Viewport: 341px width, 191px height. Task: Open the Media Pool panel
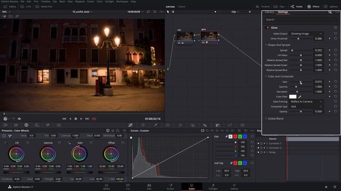coord(44,7)
